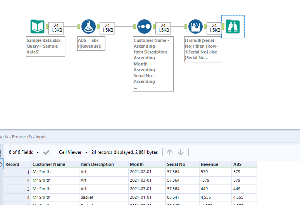Click the next record down arrow
Image resolution: width=300 pixels, height=205 pixels.
pos(181,152)
